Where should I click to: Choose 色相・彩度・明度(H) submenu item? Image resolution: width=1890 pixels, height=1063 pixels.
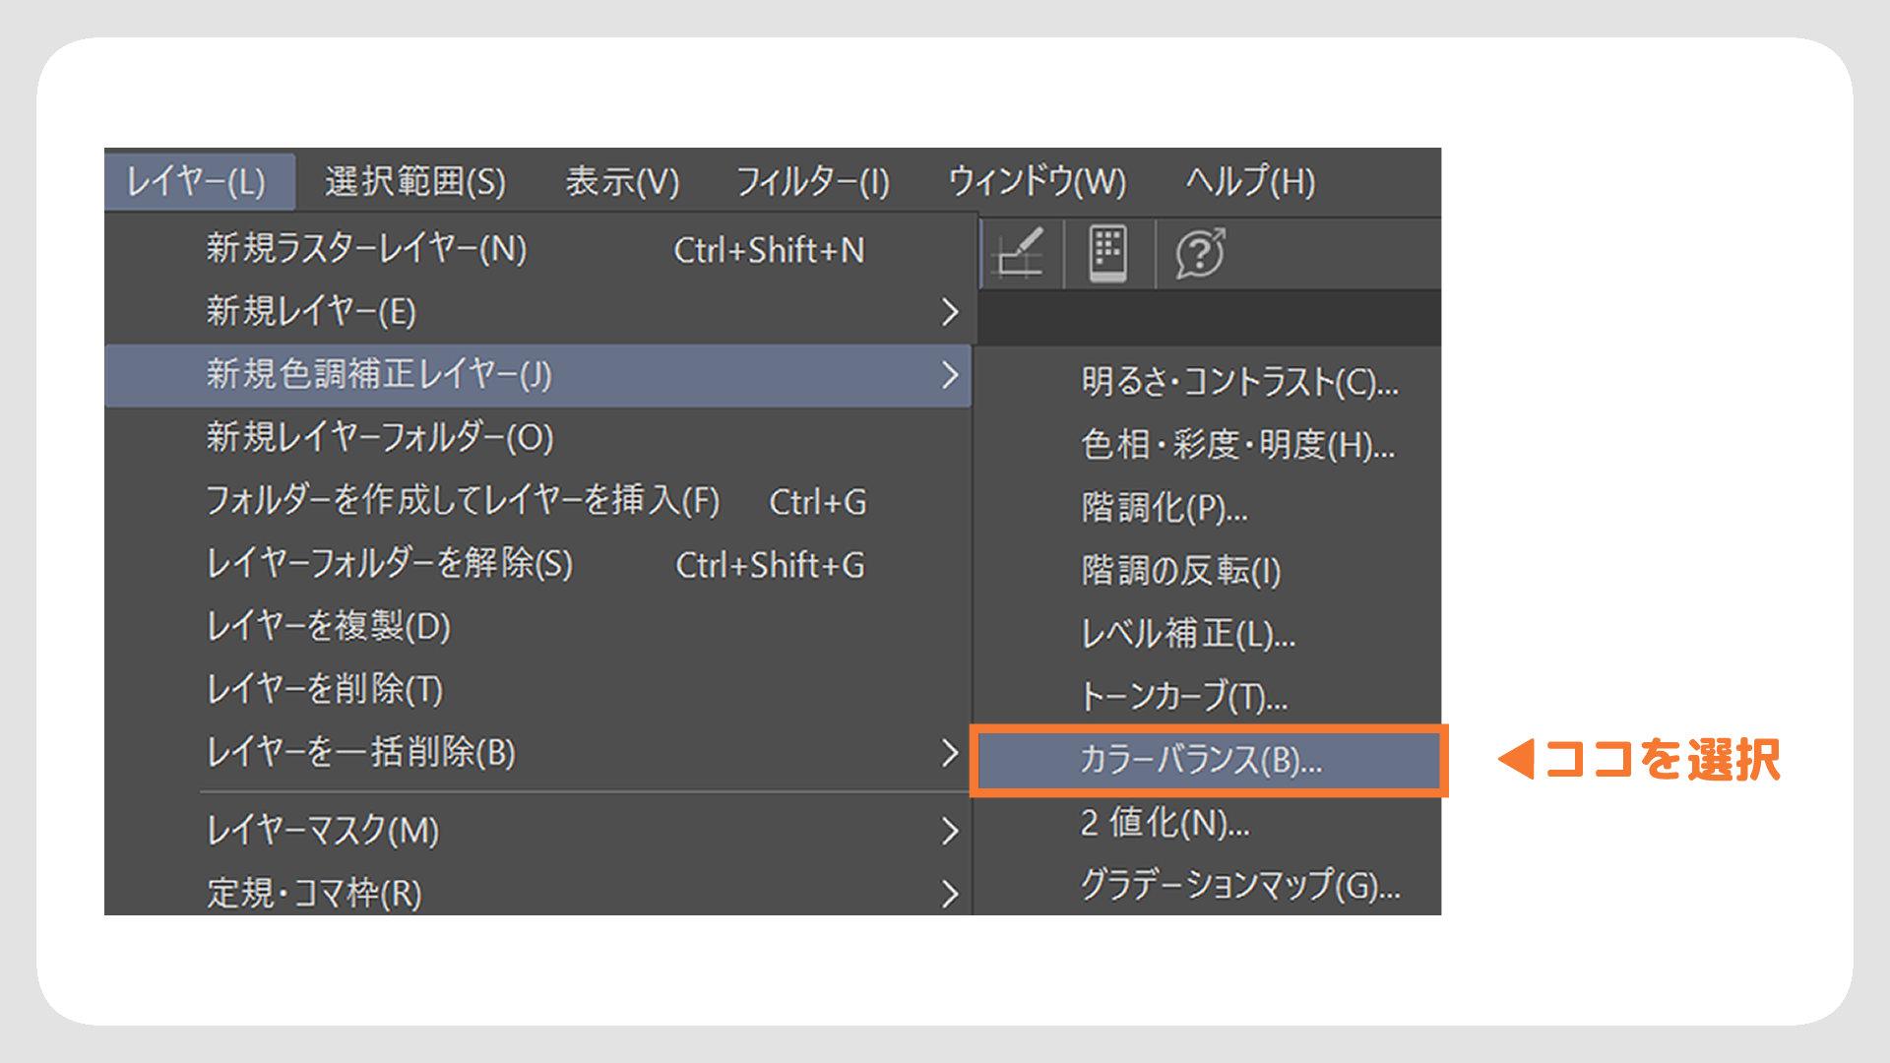click(x=1237, y=445)
